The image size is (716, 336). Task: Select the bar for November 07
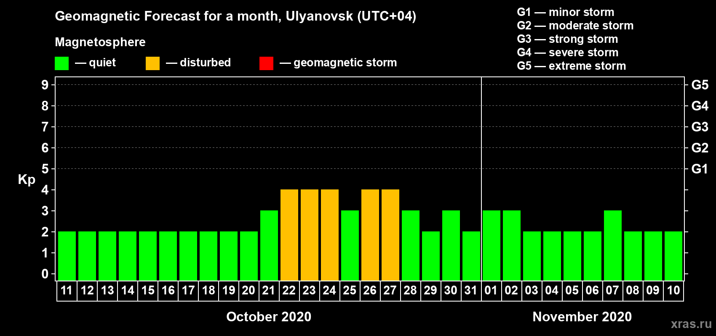tap(613, 245)
